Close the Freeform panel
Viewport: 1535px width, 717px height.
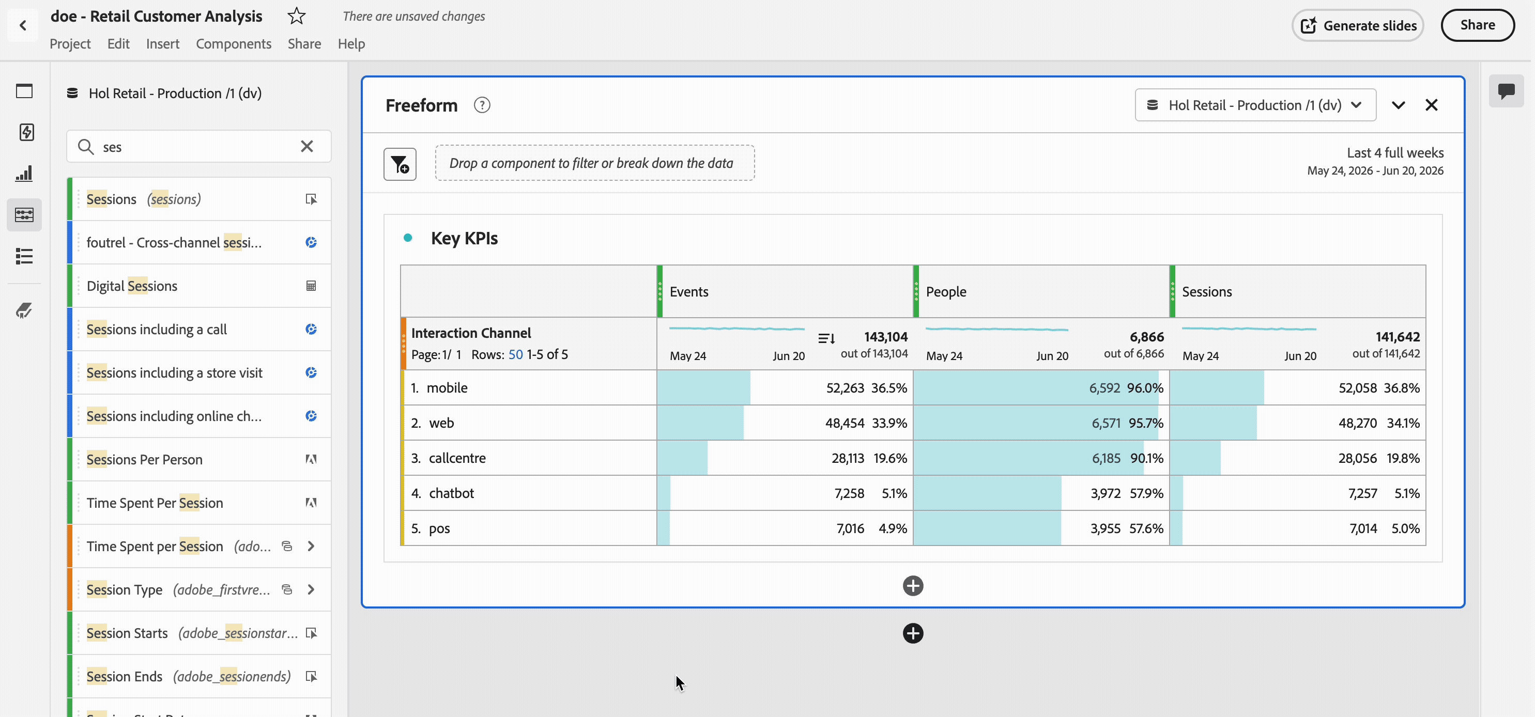point(1431,105)
